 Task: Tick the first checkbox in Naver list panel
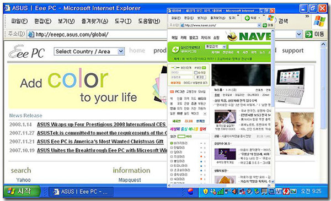tap(172, 143)
